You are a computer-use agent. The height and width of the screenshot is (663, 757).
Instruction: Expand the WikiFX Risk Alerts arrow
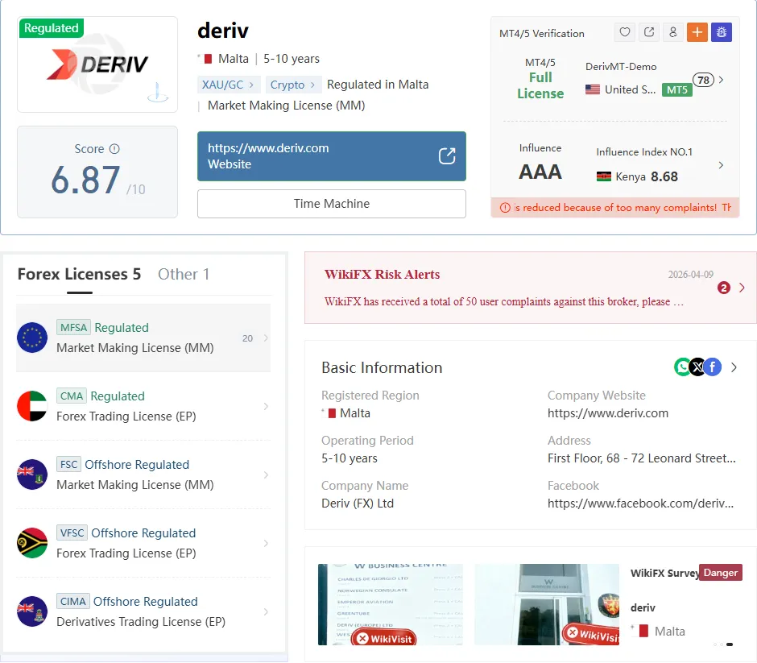pos(742,288)
